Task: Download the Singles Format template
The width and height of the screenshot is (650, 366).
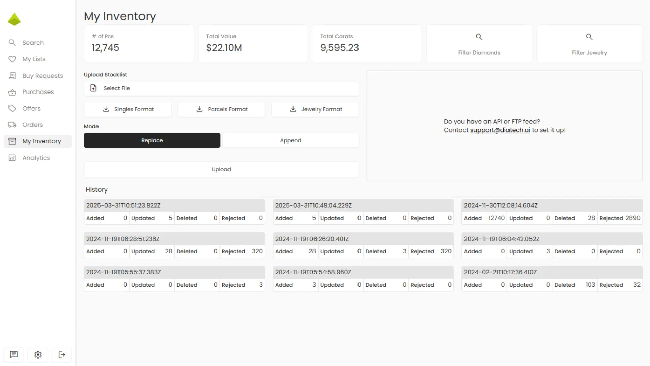Action: [x=128, y=109]
